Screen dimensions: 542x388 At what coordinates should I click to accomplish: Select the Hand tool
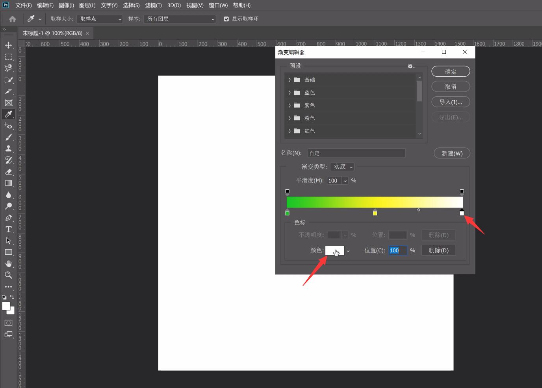click(x=8, y=263)
